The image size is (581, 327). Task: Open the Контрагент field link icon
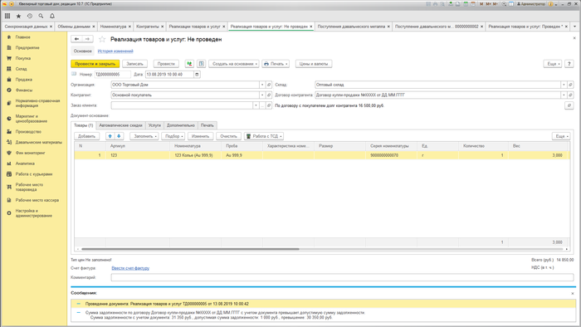(269, 95)
